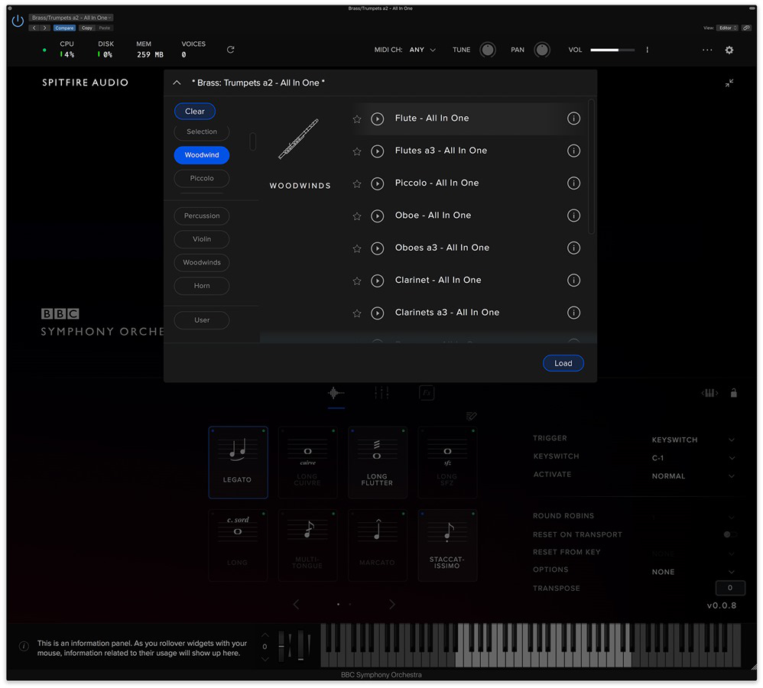Show info for Clarinet - All In One
This screenshot has width=763, height=688.
coord(573,281)
